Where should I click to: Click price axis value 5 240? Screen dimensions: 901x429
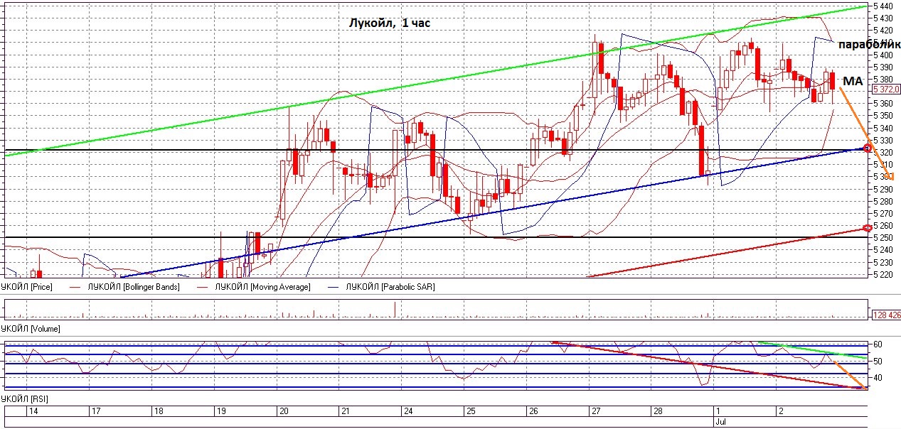click(x=883, y=249)
